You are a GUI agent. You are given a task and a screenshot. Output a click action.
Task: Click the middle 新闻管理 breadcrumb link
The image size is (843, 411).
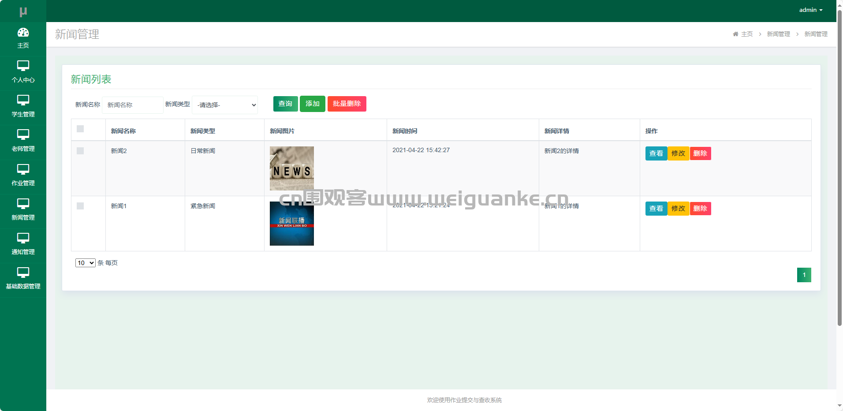(x=779, y=34)
